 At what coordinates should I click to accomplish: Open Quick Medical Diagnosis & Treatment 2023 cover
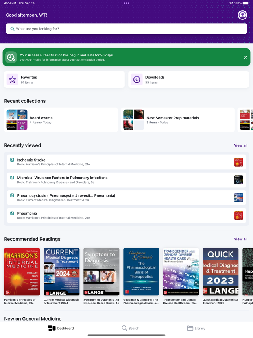220,271
